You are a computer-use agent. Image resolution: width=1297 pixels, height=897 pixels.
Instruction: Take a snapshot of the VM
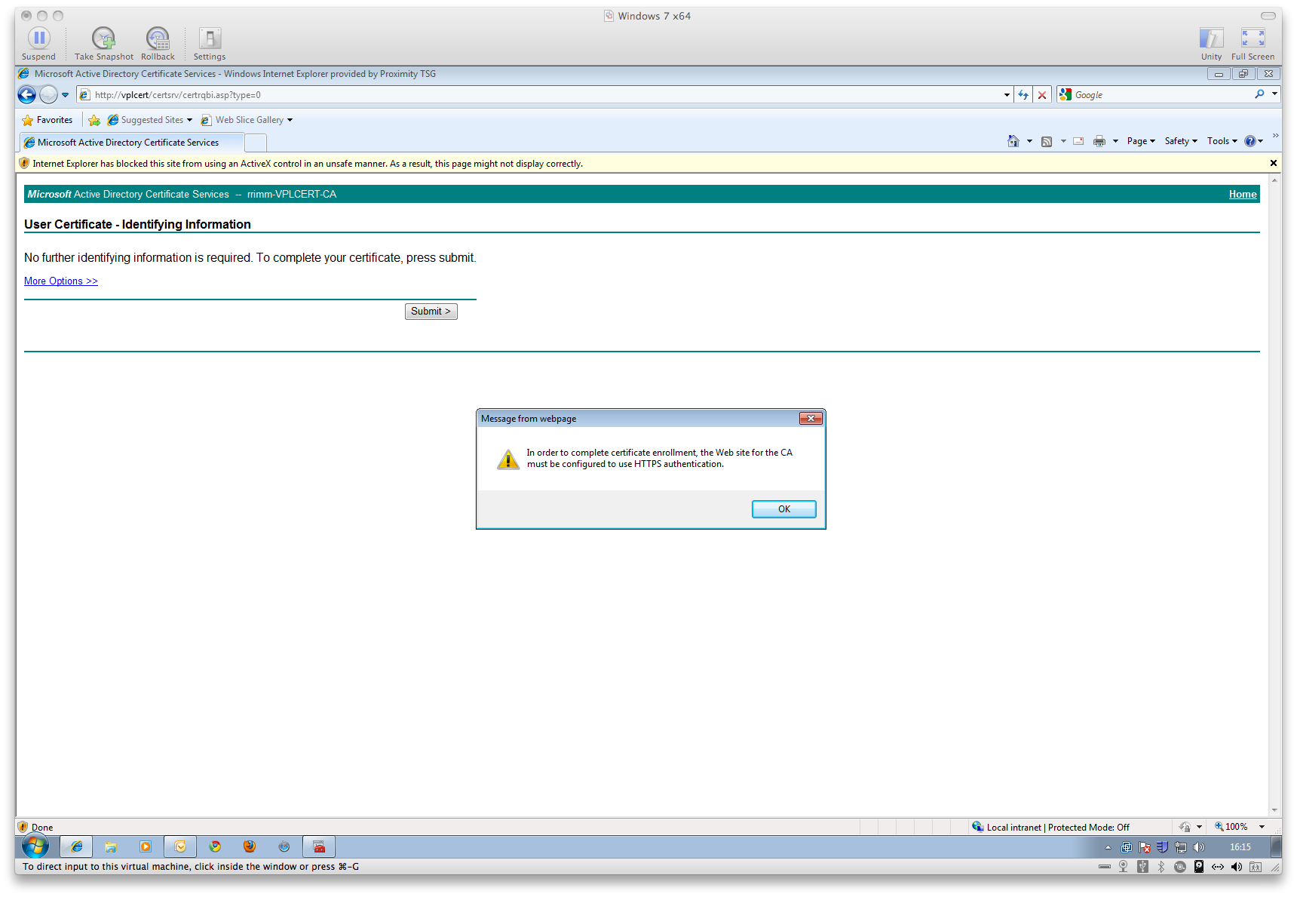pyautogui.click(x=104, y=43)
